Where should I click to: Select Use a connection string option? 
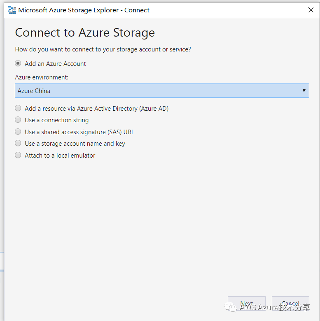pyautogui.click(x=18, y=120)
